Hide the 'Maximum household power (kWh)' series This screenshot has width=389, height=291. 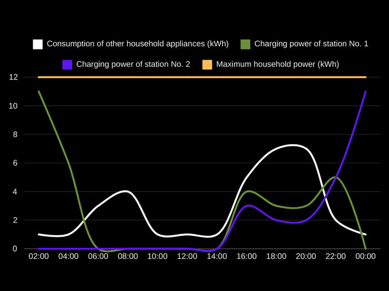tap(277, 64)
